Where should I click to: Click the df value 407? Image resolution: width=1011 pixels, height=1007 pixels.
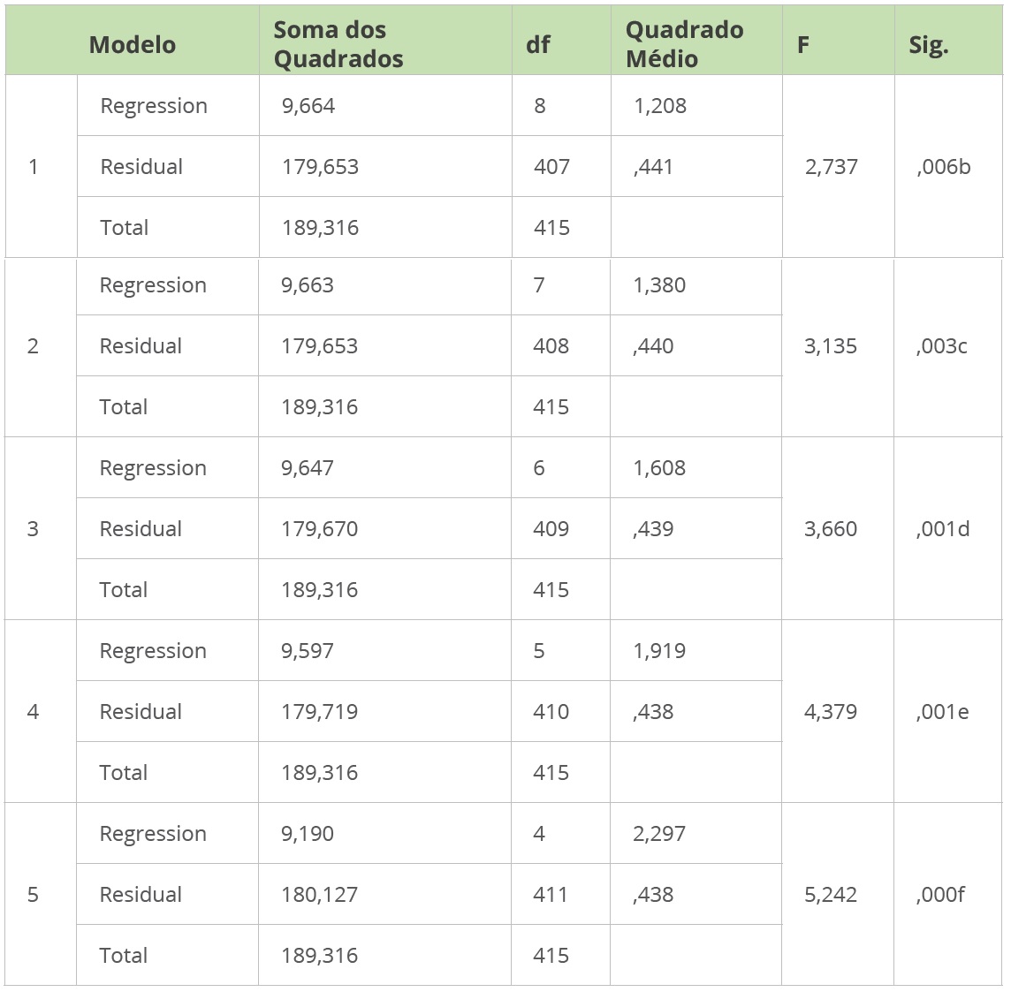click(x=551, y=167)
